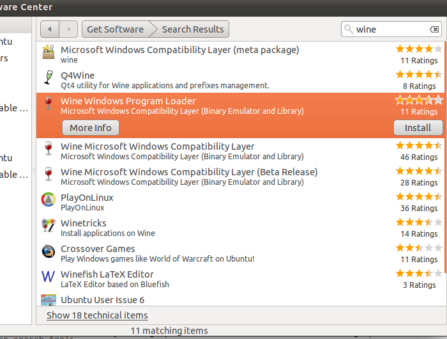Click the star rating of Q4Wine

click(419, 75)
